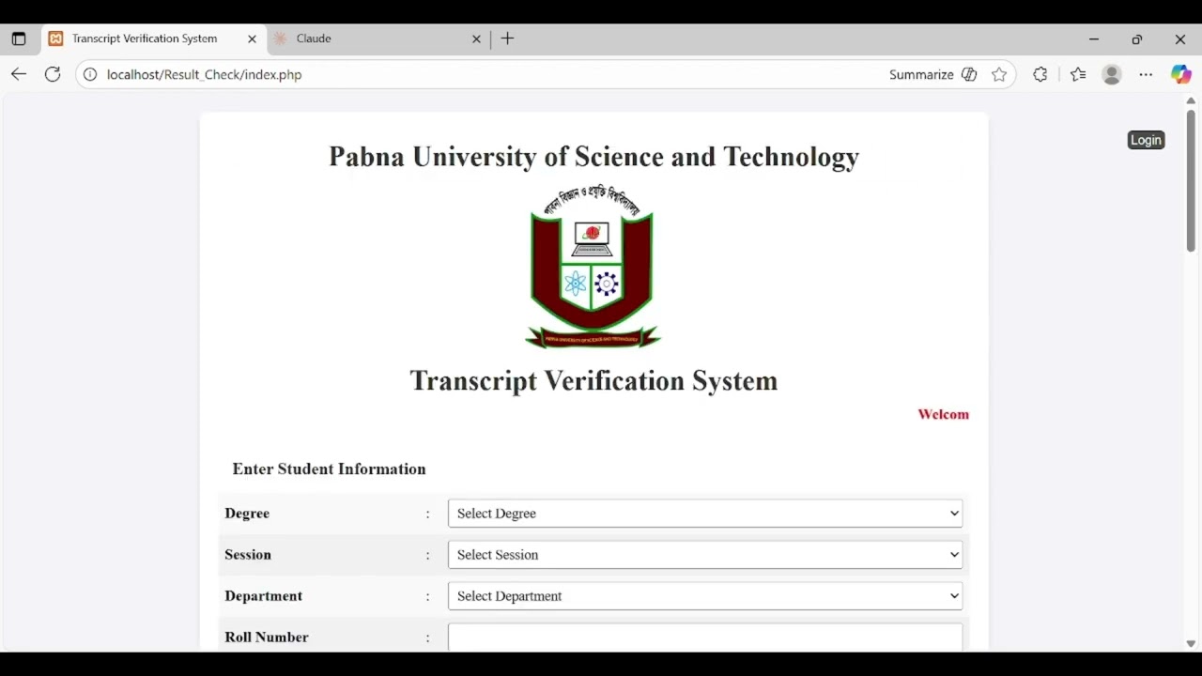The height and width of the screenshot is (676, 1202).
Task: Click the university logo image
Action: tap(593, 267)
